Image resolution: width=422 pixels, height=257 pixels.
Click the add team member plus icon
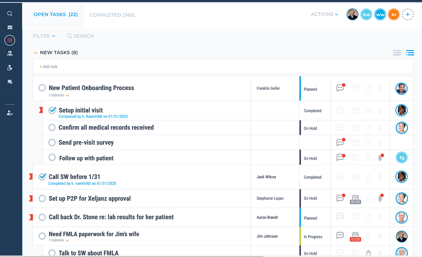tap(408, 14)
